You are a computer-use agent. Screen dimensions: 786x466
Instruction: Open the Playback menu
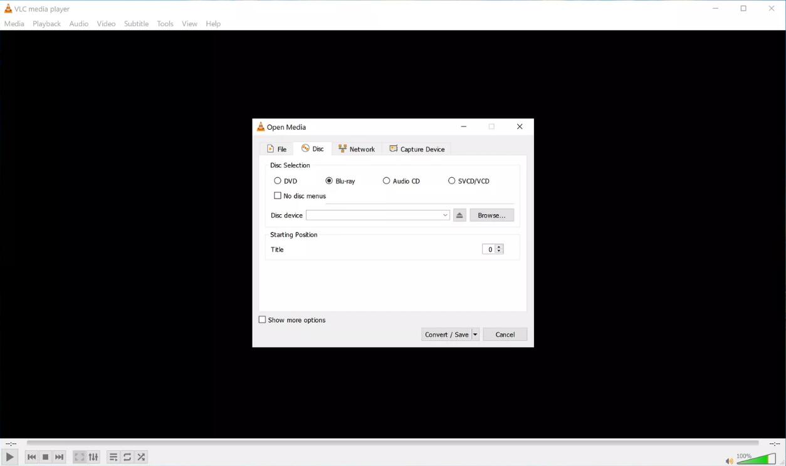click(47, 24)
